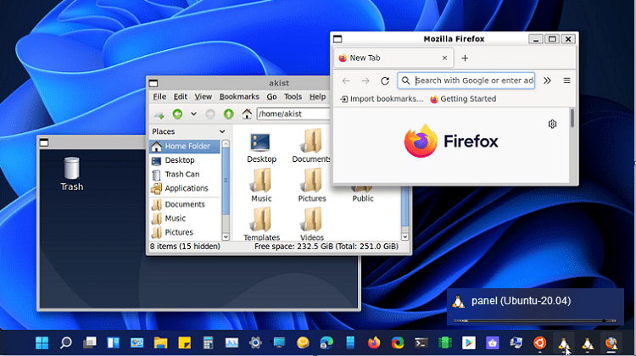Screen dimensions: 636x356
Task: Select Documents bookmark in Places sidebar
Action: 185,204
